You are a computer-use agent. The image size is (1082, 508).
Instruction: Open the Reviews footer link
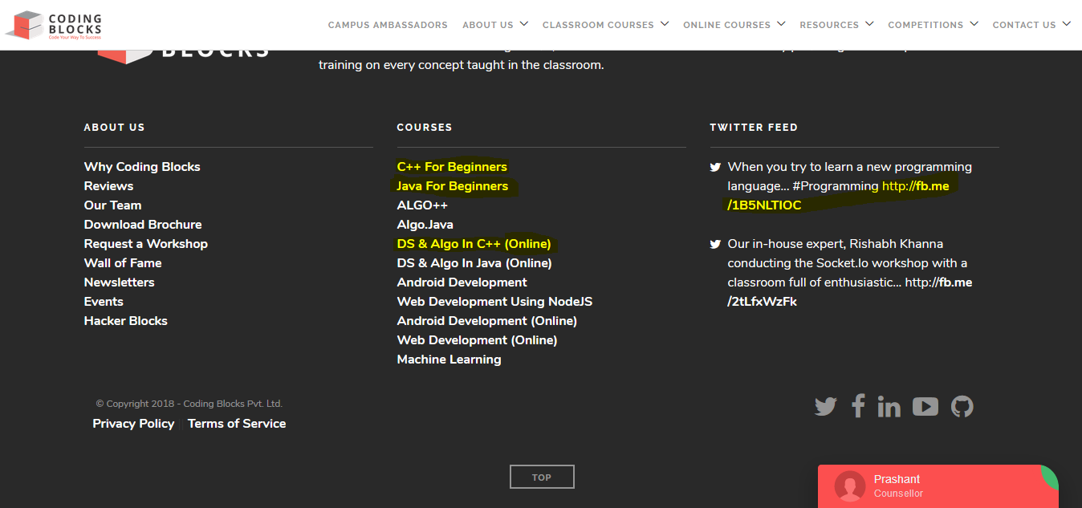coord(108,186)
